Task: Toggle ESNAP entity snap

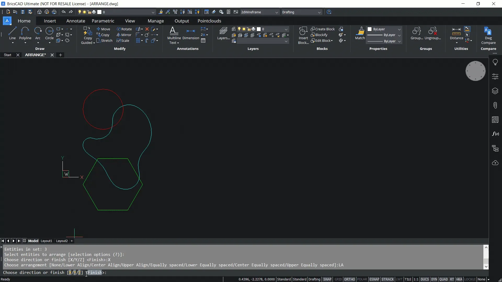Action: coord(374,279)
